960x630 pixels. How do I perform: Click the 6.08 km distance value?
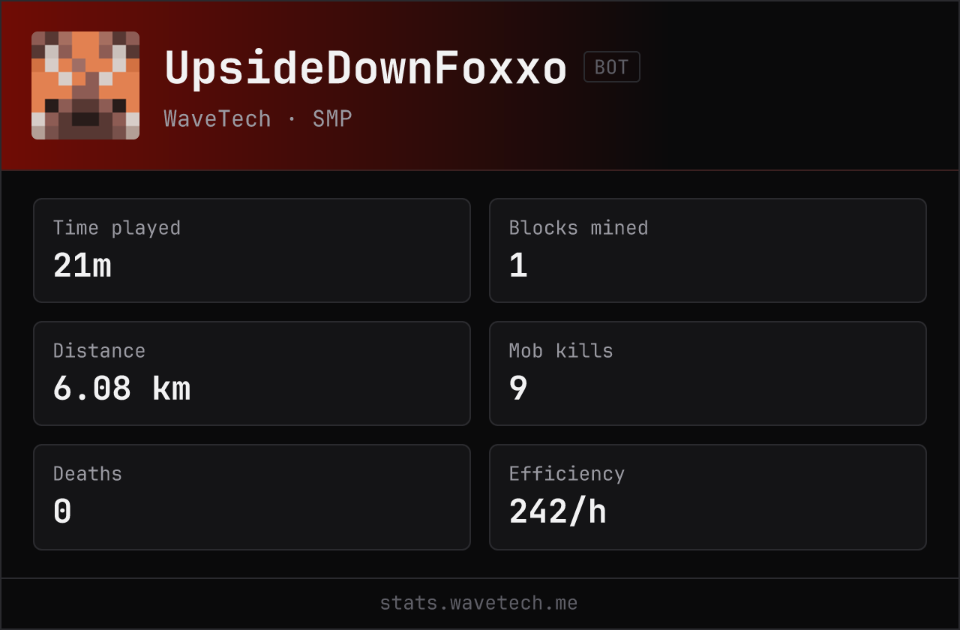[x=121, y=388]
